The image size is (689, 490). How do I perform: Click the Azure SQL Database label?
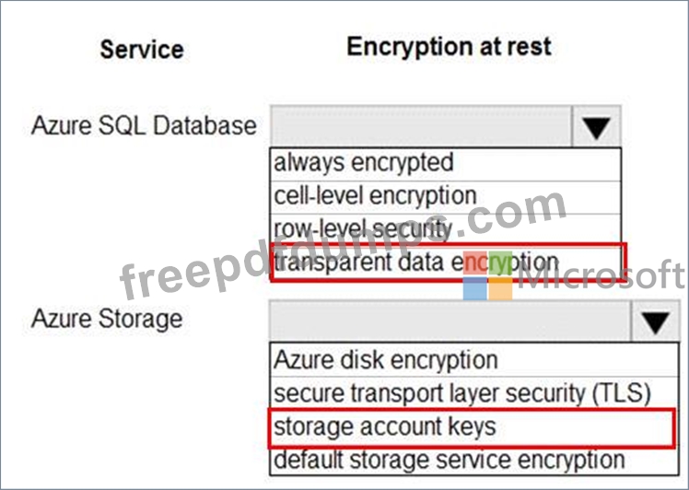pyautogui.click(x=144, y=125)
